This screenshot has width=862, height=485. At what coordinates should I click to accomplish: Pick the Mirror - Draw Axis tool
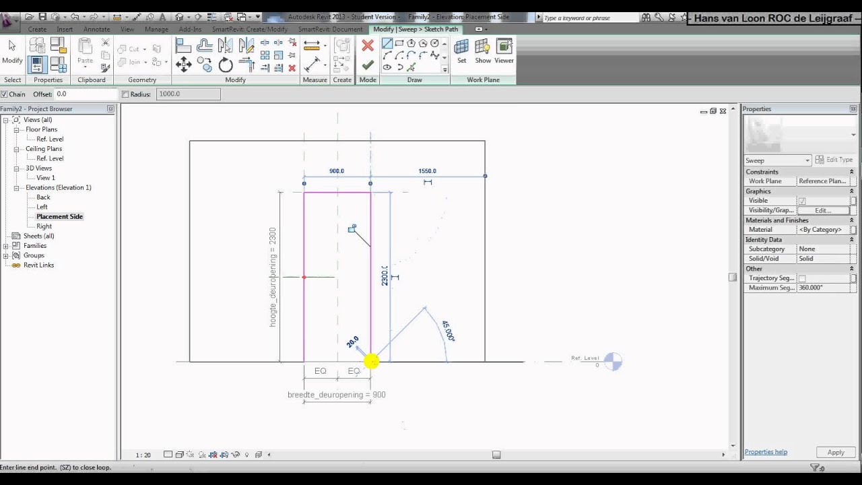(246, 45)
